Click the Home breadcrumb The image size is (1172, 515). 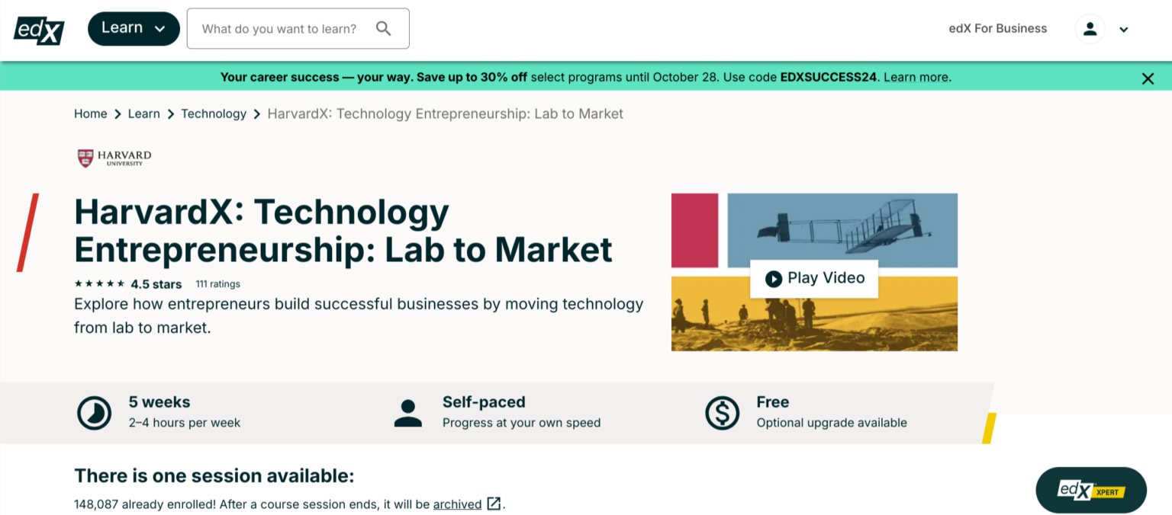pos(90,113)
